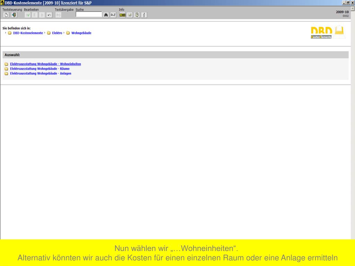Go to Elektro in the breadcrumb
Viewport: 355px width, 266px height.
[x=57, y=33]
